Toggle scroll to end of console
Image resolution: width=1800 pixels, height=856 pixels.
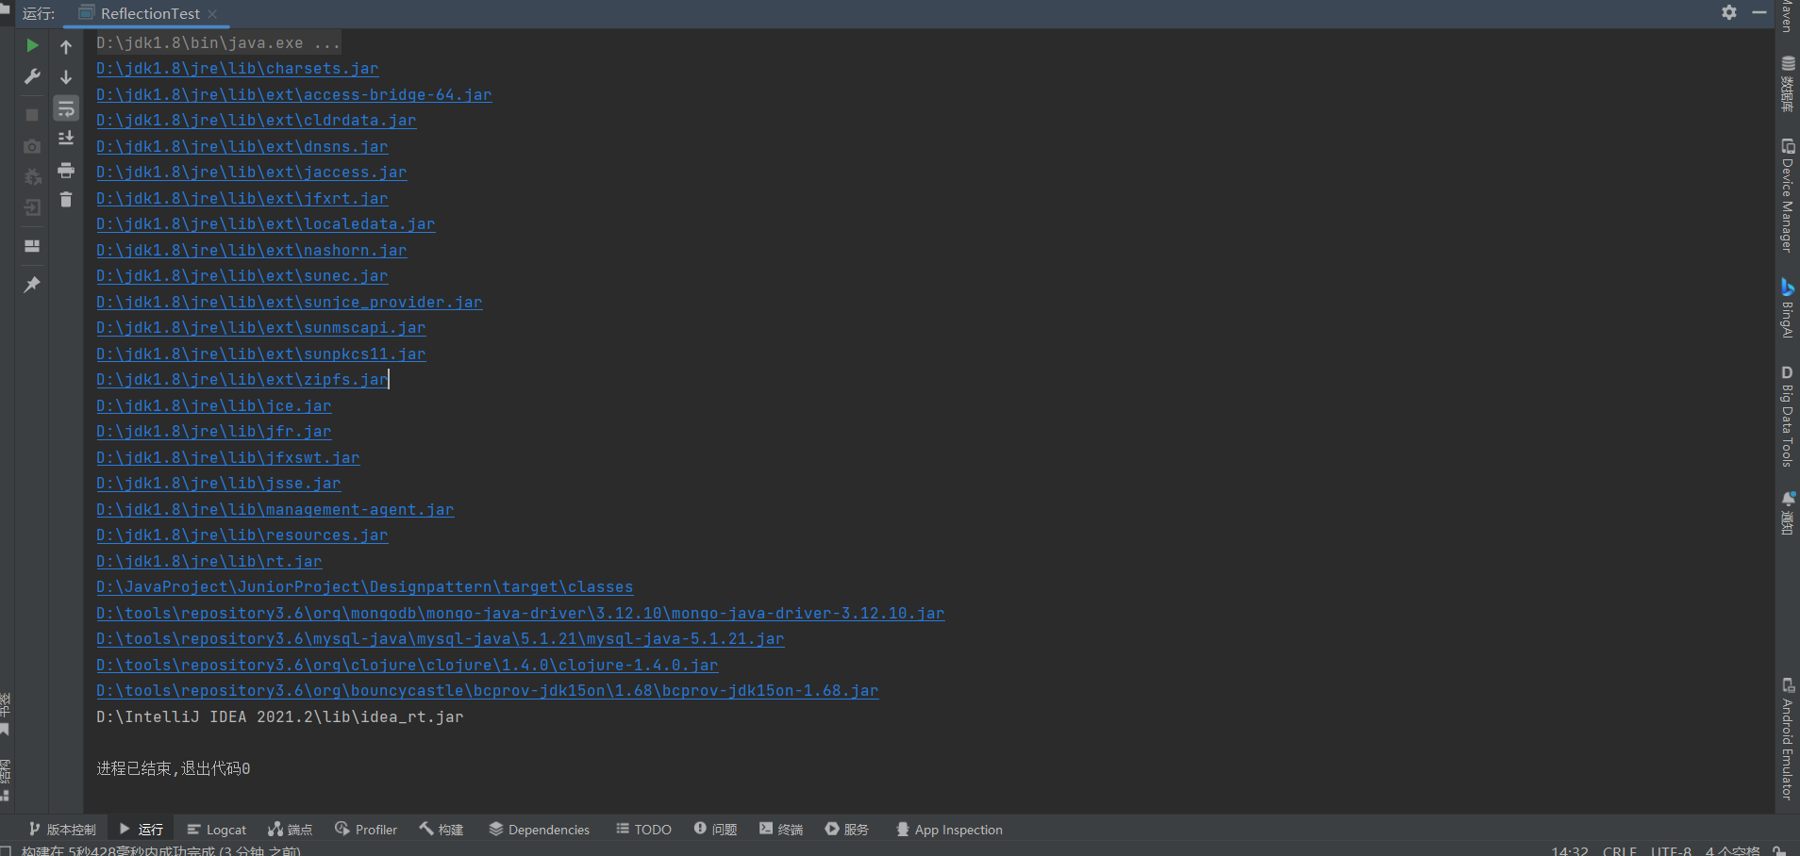pyautogui.click(x=66, y=139)
